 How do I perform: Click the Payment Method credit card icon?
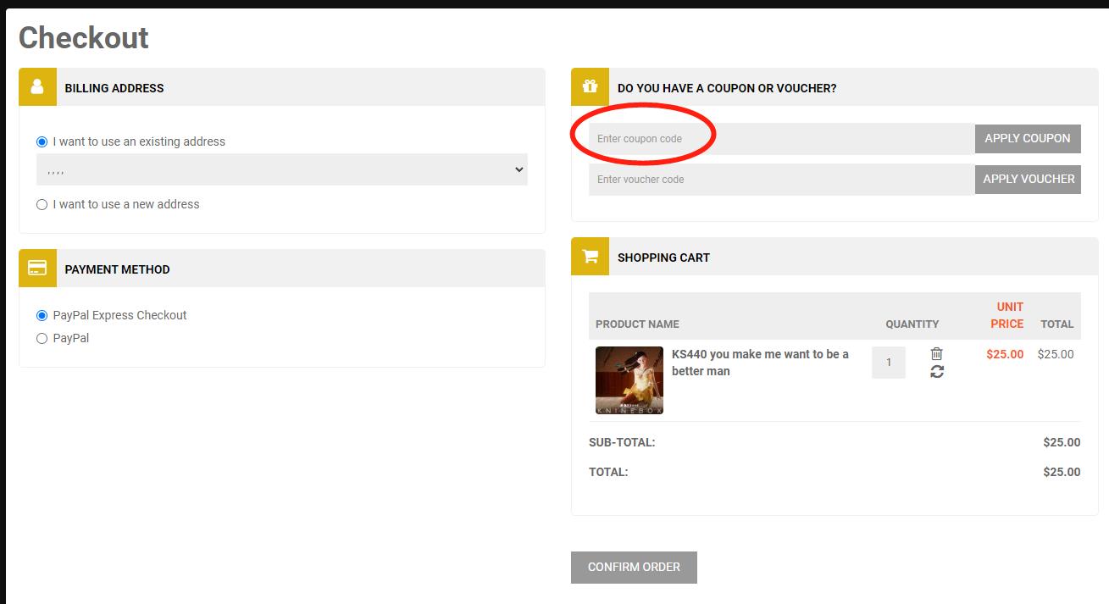(x=37, y=269)
